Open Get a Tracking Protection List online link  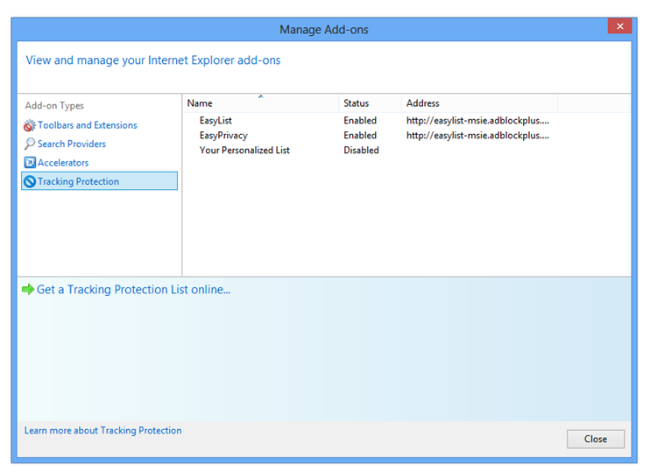[133, 289]
